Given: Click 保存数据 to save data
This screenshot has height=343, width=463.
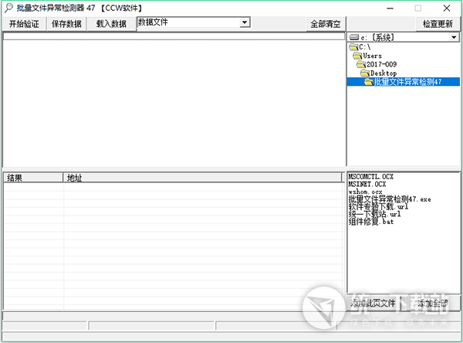Looking at the screenshot, I should pos(67,24).
